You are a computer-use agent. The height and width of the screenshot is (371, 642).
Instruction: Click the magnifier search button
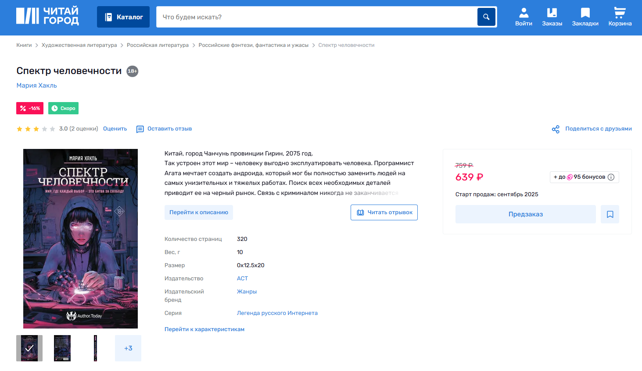pyautogui.click(x=486, y=17)
